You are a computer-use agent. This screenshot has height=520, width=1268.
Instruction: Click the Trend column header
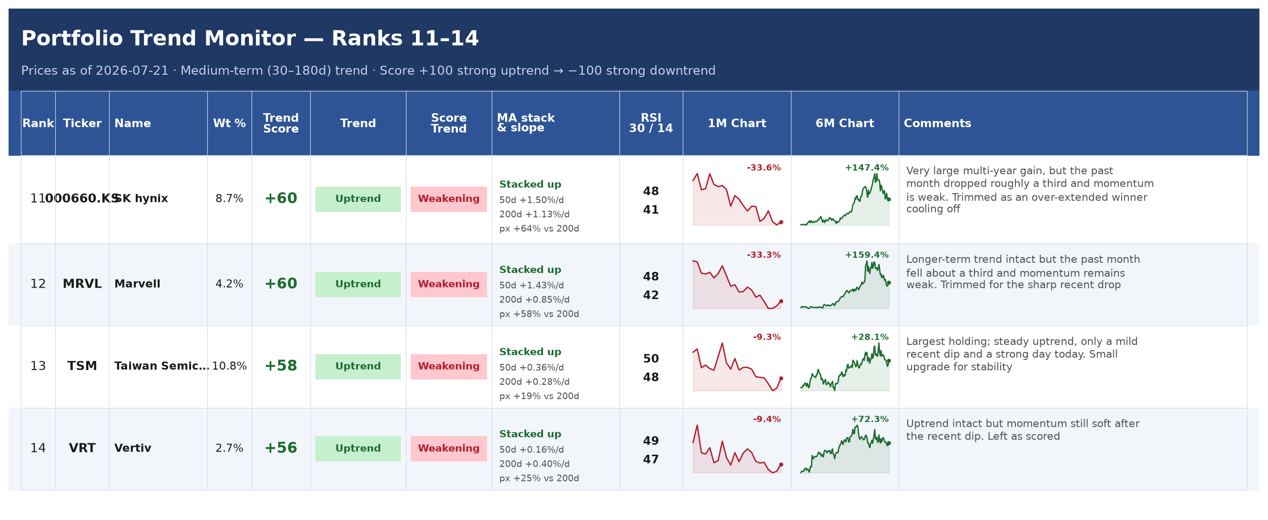tap(358, 123)
